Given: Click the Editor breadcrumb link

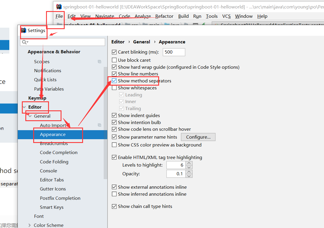Looking at the screenshot, I should [x=118, y=42].
